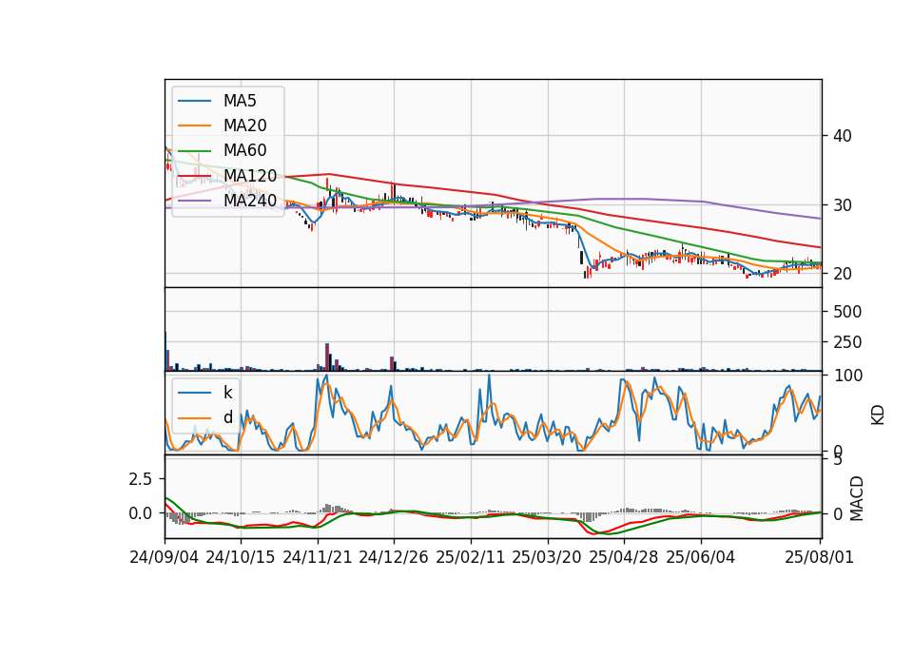Click the 25/02/11 date tick label

point(470,557)
